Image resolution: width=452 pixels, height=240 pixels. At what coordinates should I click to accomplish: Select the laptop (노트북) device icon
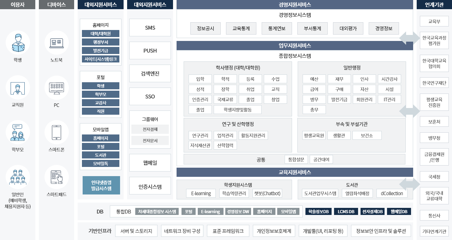pyautogui.click(x=56, y=42)
